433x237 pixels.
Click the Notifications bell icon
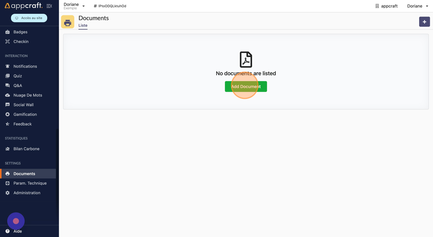click(7, 66)
